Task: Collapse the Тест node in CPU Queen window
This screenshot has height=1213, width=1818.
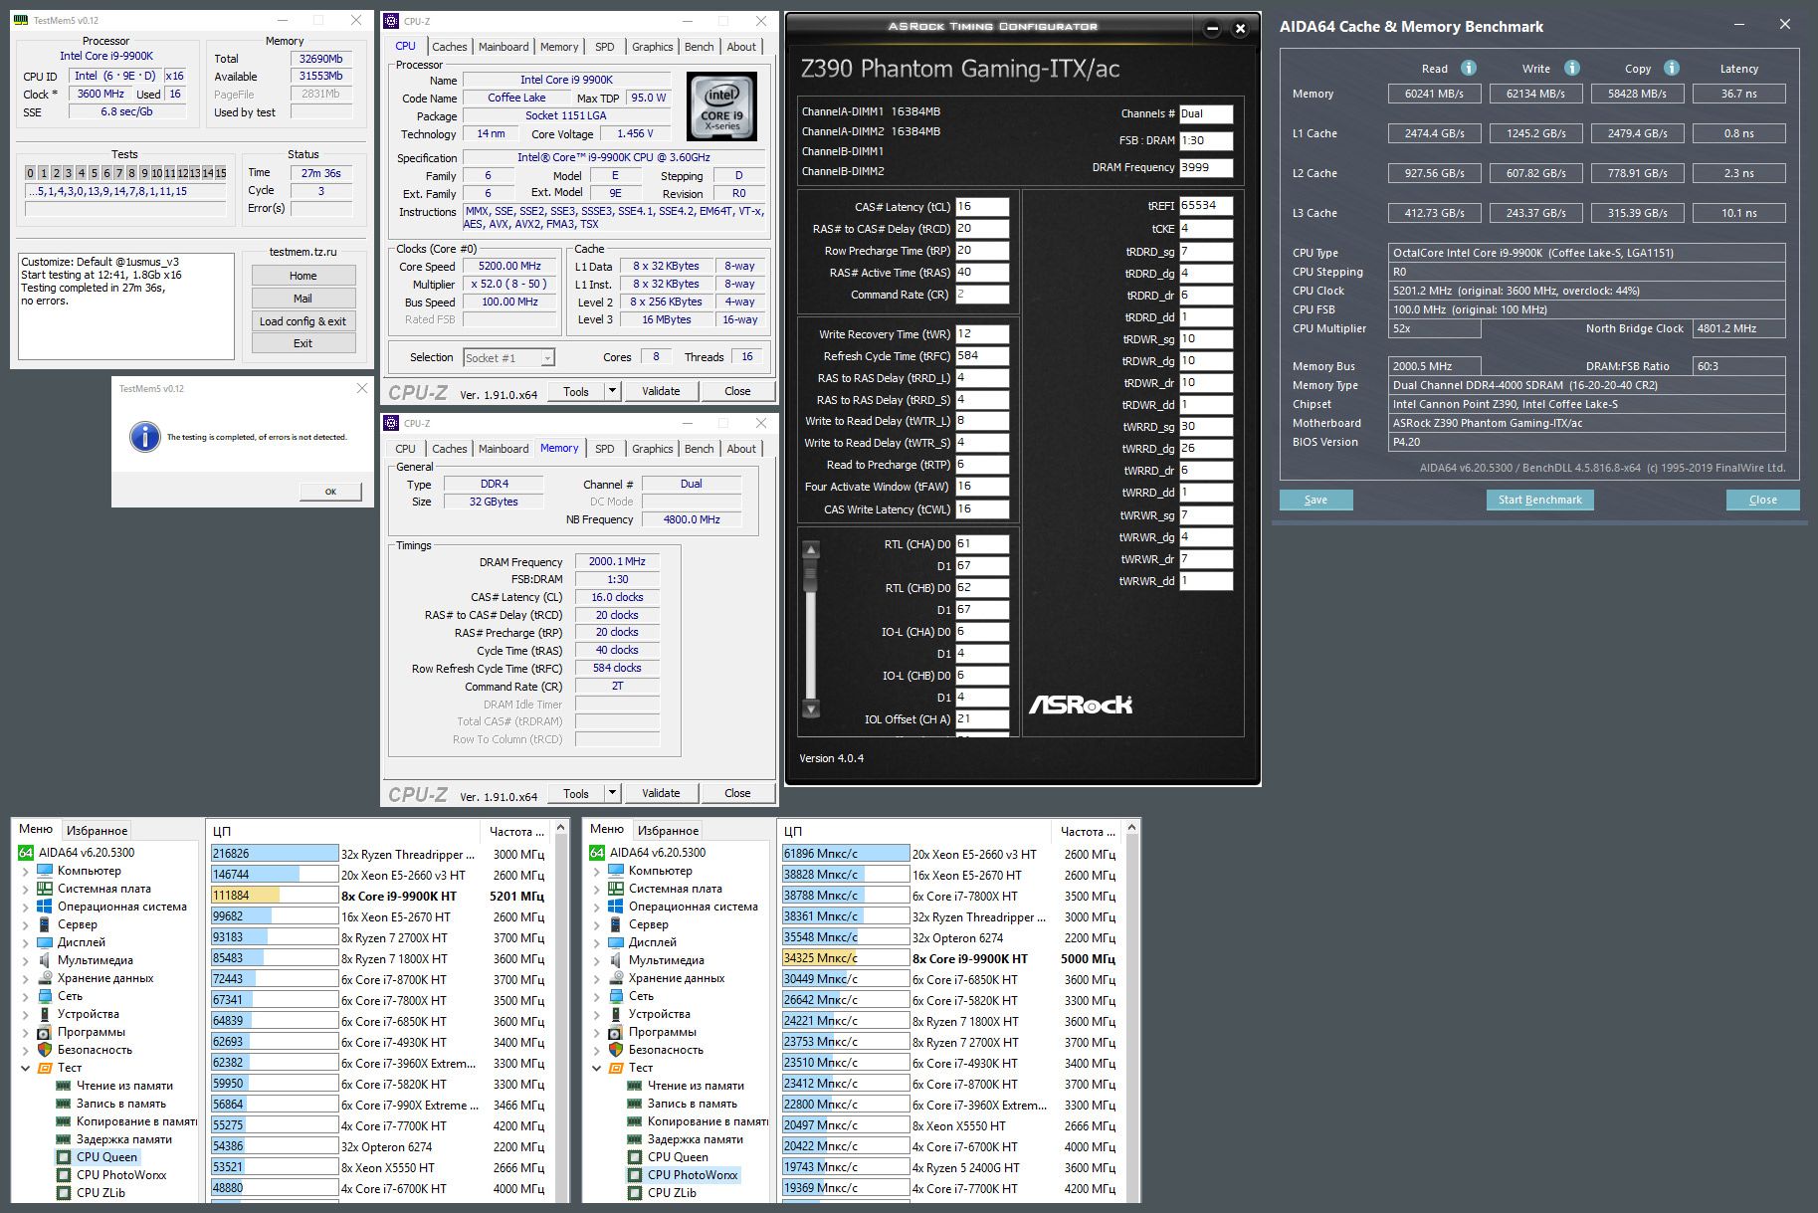Action: [x=26, y=1069]
